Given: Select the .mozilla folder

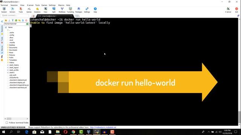Looking at the screenshot, I should pos(12,42).
